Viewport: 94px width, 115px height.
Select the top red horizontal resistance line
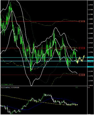coord(40,21)
